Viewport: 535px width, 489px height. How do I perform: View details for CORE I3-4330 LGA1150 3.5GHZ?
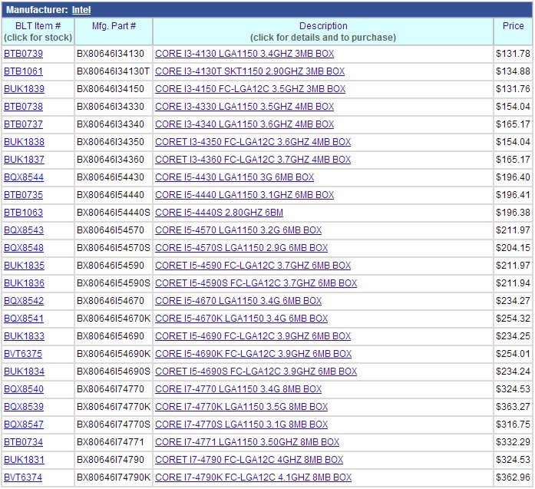[244, 107]
